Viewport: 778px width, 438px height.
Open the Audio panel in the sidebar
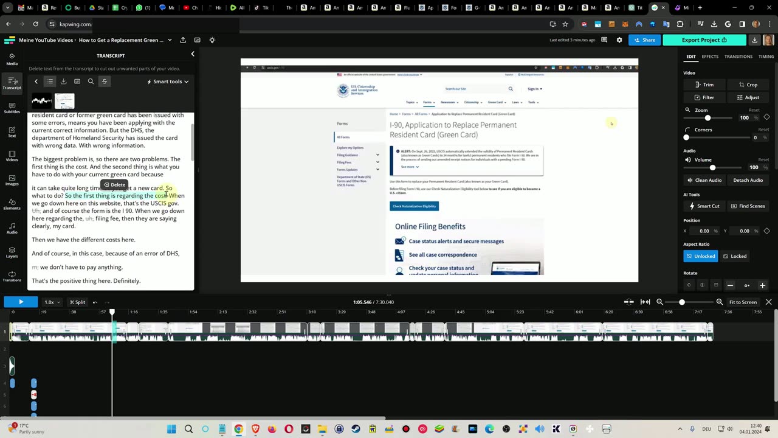[x=12, y=228]
